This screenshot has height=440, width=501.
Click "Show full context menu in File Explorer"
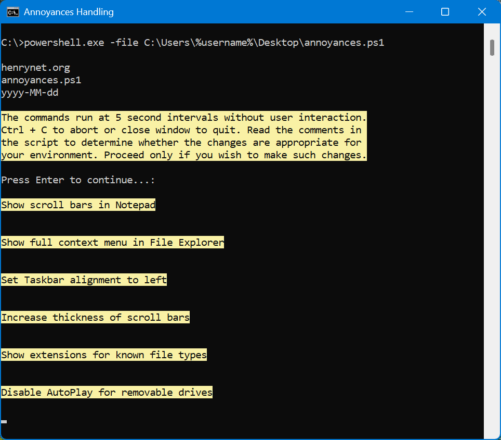click(112, 243)
